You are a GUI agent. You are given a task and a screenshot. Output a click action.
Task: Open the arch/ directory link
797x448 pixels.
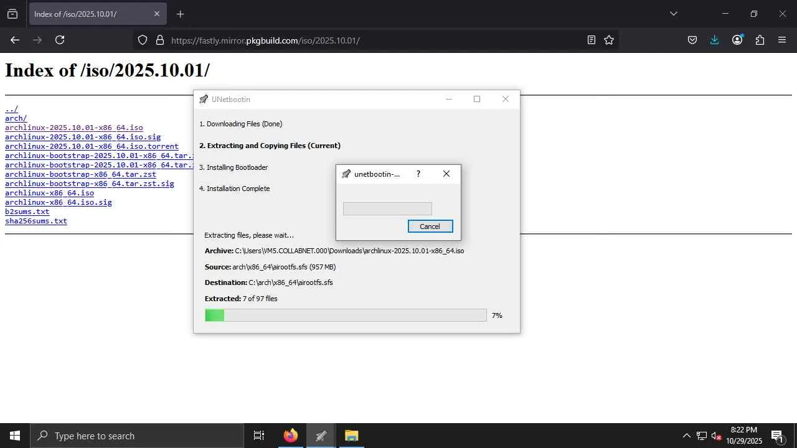16,118
